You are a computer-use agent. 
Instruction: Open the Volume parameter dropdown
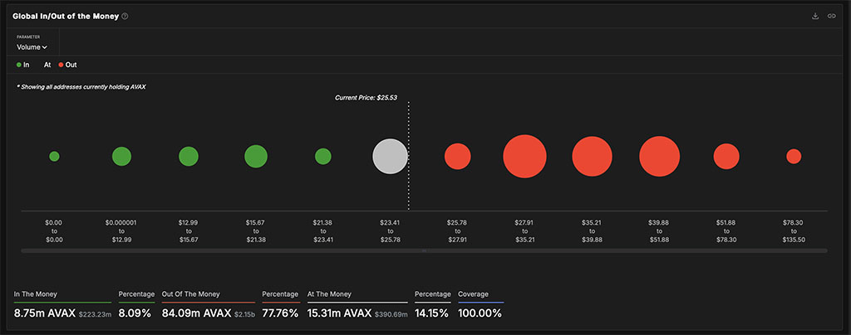point(32,47)
